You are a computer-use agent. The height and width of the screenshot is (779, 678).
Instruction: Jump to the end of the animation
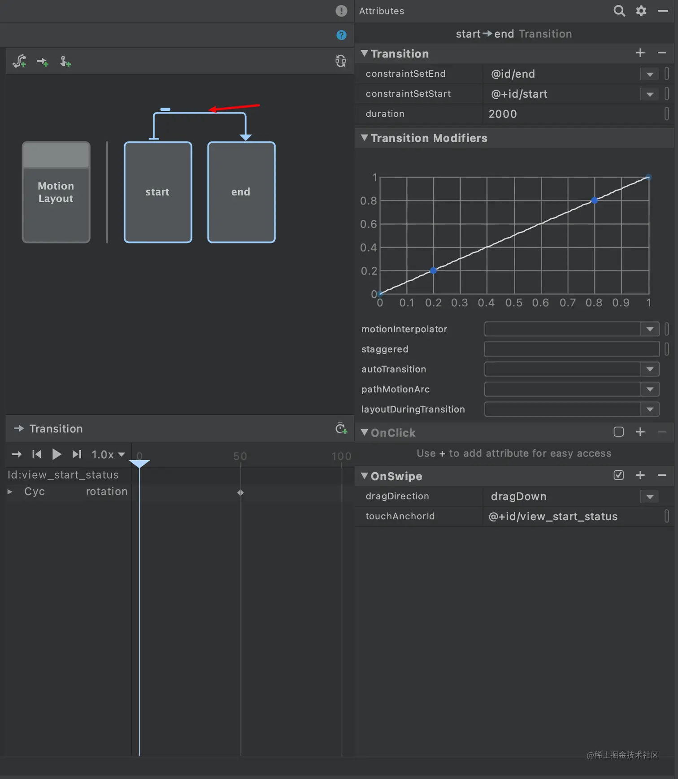pos(77,454)
